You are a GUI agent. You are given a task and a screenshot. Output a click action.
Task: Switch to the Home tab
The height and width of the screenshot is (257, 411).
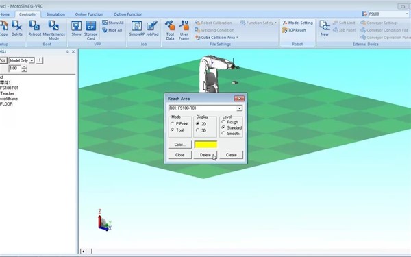tap(5, 14)
